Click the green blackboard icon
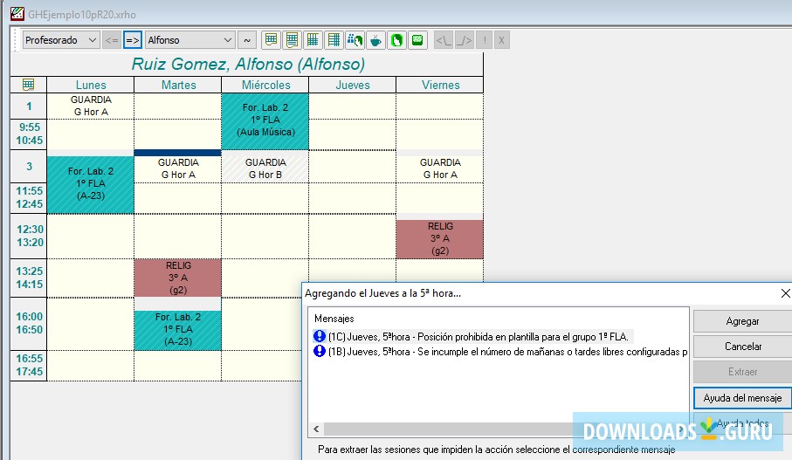Viewport: 792px width, 460px height. click(417, 40)
